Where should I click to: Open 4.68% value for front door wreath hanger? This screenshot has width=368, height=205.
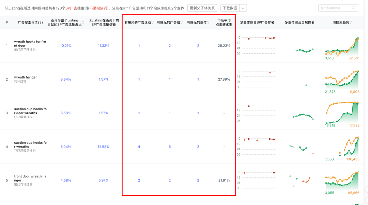66,181
